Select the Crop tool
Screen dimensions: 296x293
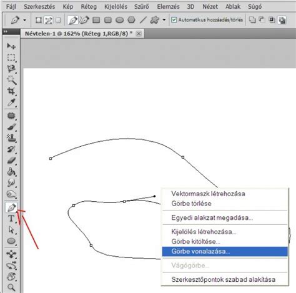click(x=11, y=91)
